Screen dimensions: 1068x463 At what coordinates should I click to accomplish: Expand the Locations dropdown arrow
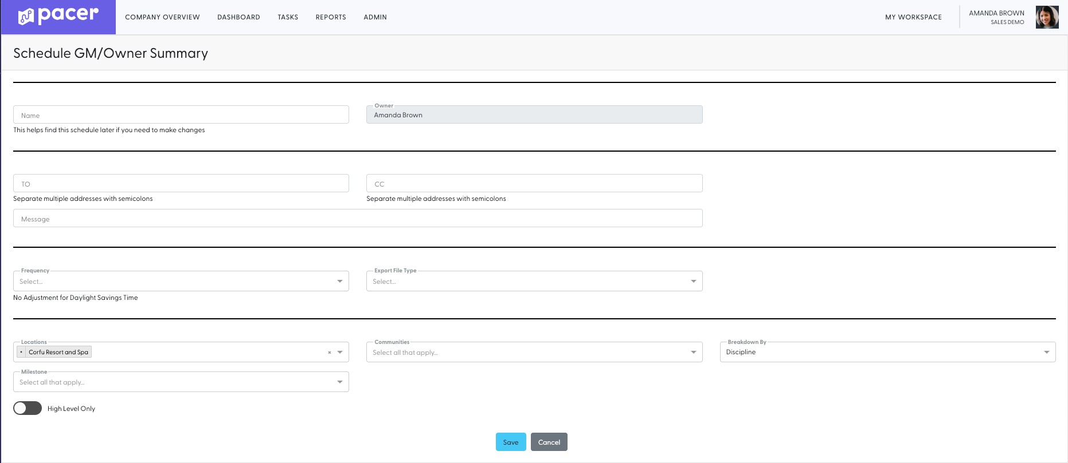[x=340, y=352]
